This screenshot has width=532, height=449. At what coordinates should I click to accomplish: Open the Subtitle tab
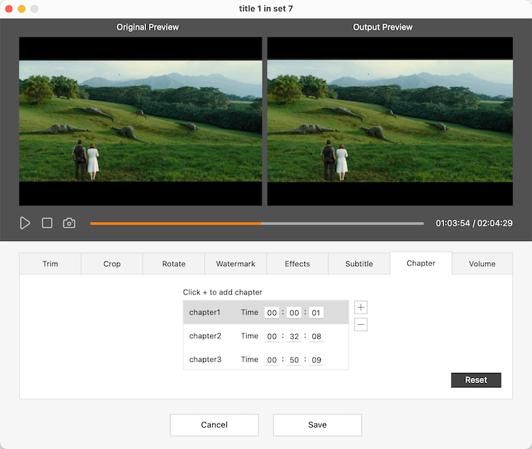click(x=359, y=264)
